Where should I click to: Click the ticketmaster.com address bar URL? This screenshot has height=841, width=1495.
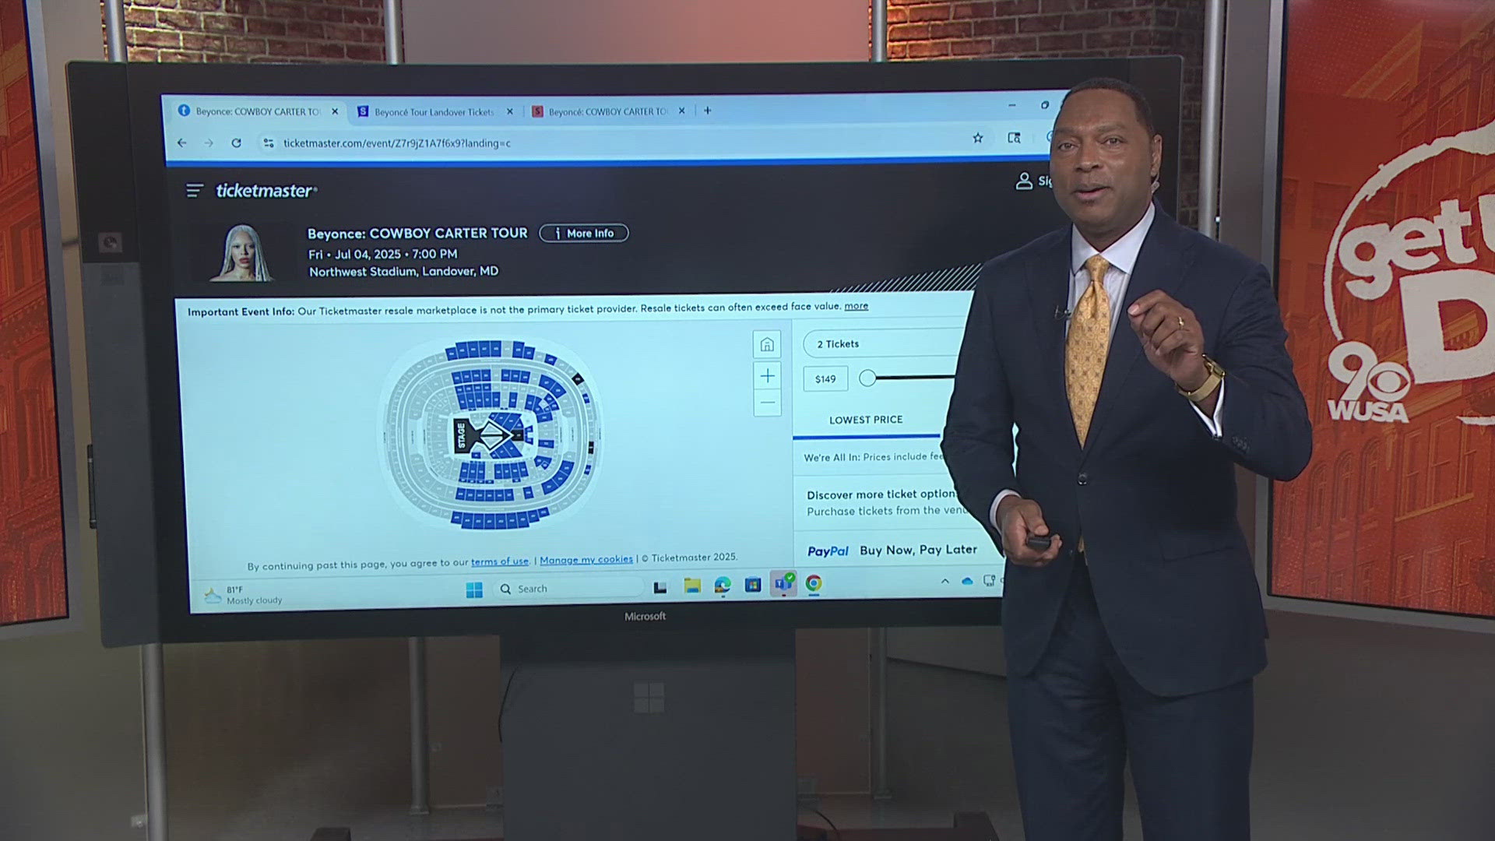click(x=397, y=143)
